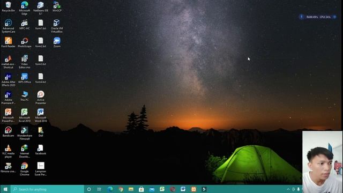This screenshot has width=343, height=193.
Task: Select the Zoom desktop shortcut
Action: click(x=57, y=42)
